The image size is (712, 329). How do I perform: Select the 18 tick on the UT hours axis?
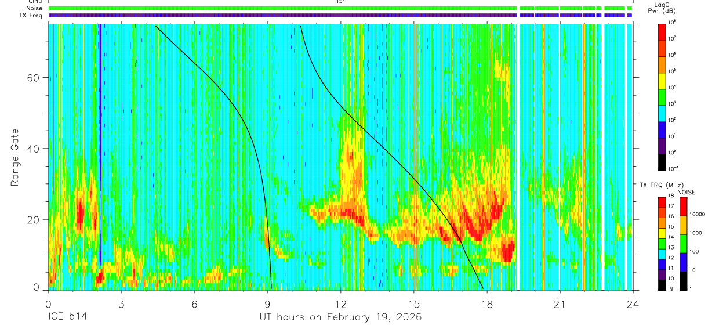(487, 303)
